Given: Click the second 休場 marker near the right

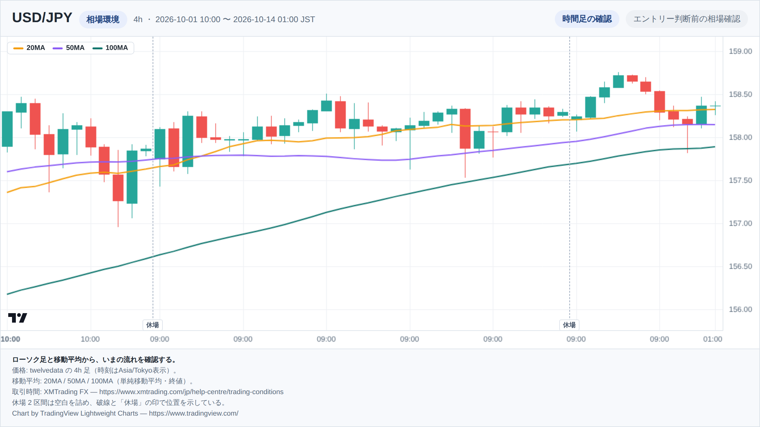Looking at the screenshot, I should coord(569,325).
